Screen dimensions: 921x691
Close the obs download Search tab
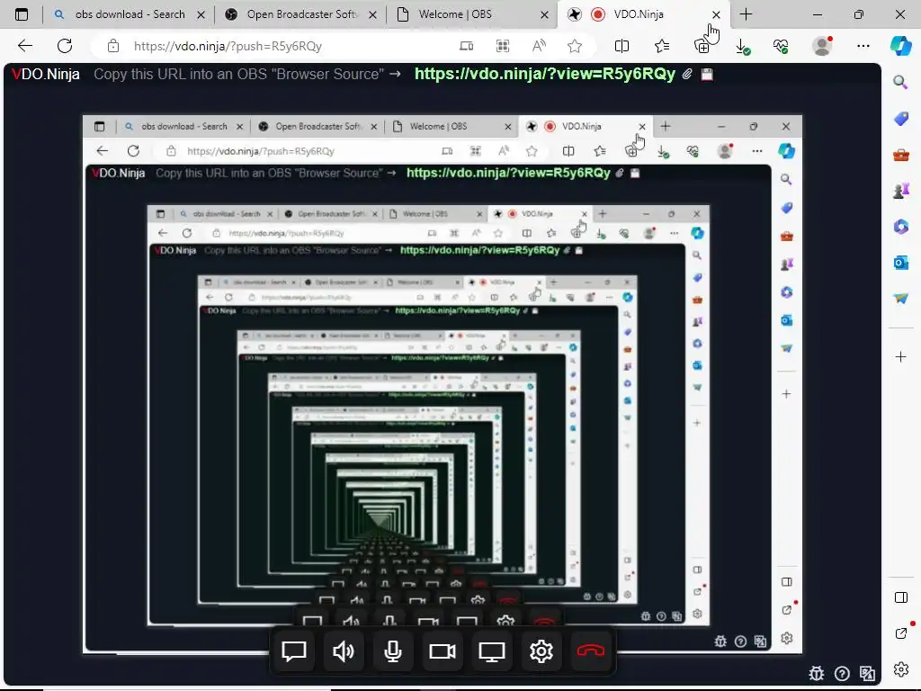201,14
